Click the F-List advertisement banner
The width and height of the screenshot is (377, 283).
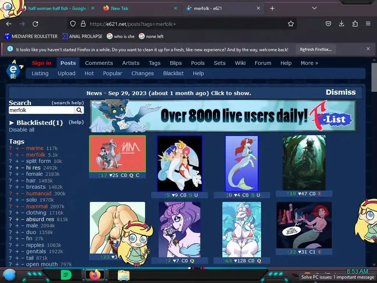223,116
